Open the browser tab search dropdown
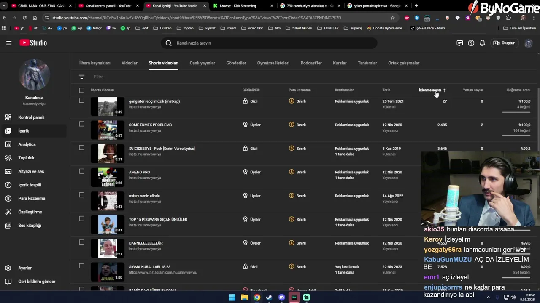Screen dimensions: 540x303 4,6
